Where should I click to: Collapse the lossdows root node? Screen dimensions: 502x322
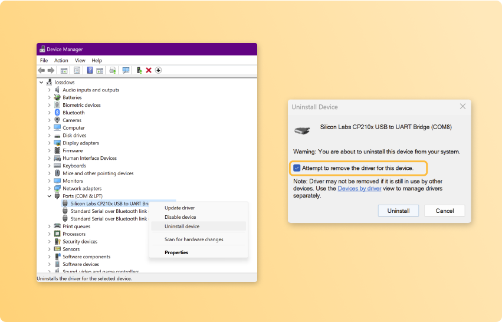coord(41,83)
